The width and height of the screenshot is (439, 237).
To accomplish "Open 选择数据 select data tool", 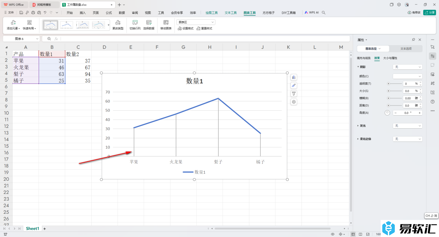I will 149,25.
